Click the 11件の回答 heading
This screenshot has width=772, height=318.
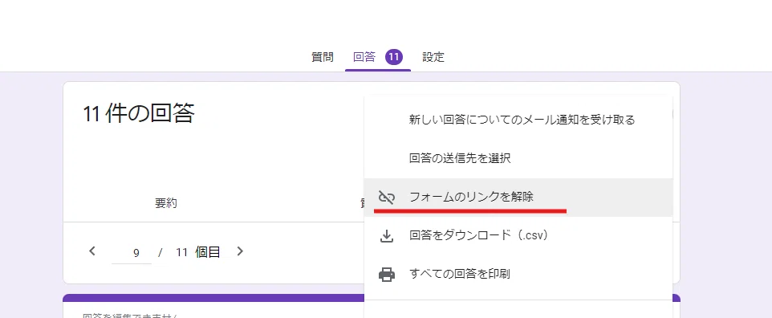138,114
